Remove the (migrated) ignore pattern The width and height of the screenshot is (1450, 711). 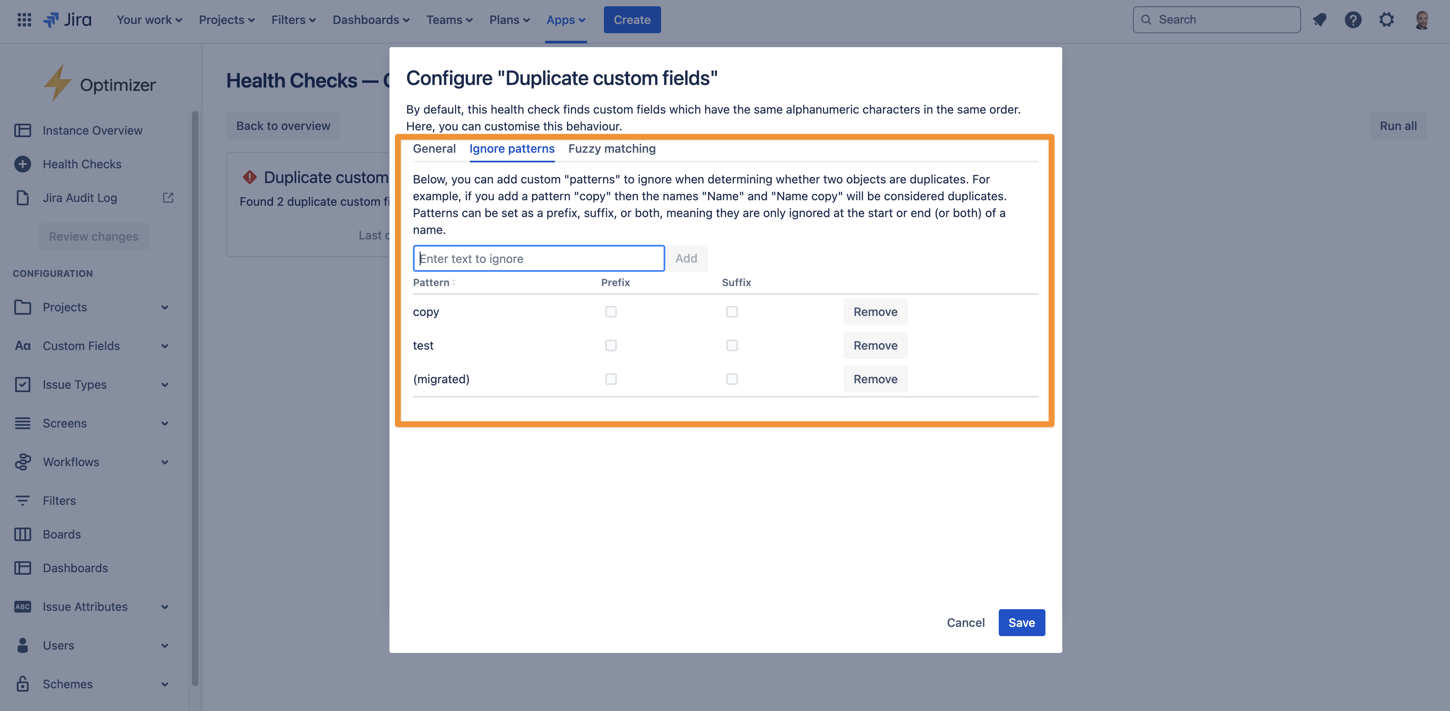point(875,379)
